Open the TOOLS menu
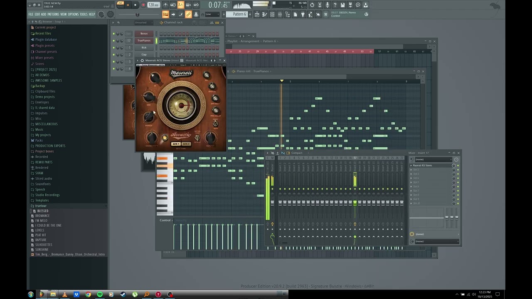 coord(84,14)
